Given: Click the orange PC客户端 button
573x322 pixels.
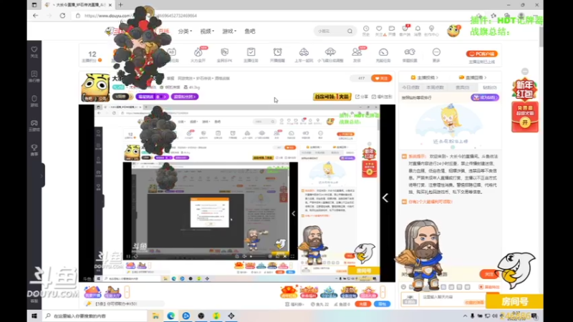Looking at the screenshot, I should (x=481, y=54).
